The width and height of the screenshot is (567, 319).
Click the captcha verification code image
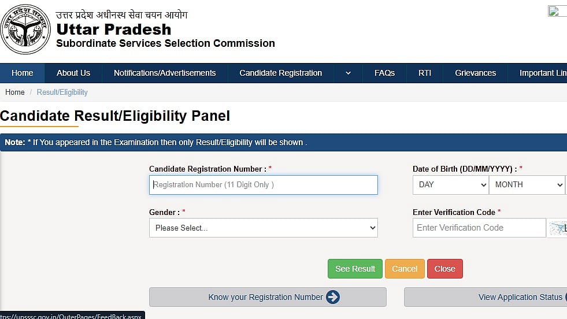(558, 228)
